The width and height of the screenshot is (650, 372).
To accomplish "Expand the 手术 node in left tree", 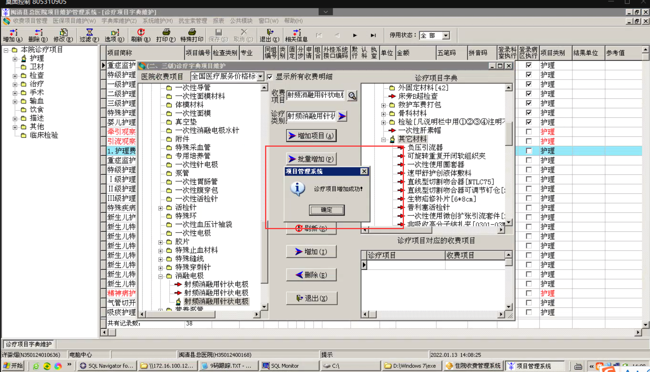I will [x=15, y=93].
